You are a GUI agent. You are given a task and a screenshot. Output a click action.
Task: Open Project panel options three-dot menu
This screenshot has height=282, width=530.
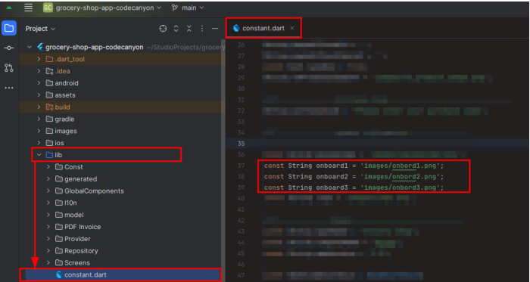[202, 29]
